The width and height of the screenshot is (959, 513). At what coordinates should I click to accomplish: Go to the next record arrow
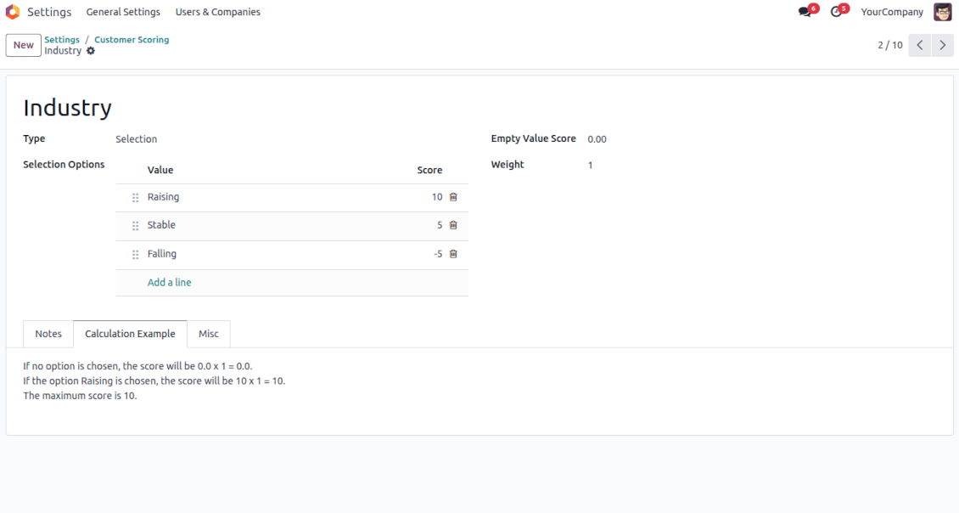point(943,45)
